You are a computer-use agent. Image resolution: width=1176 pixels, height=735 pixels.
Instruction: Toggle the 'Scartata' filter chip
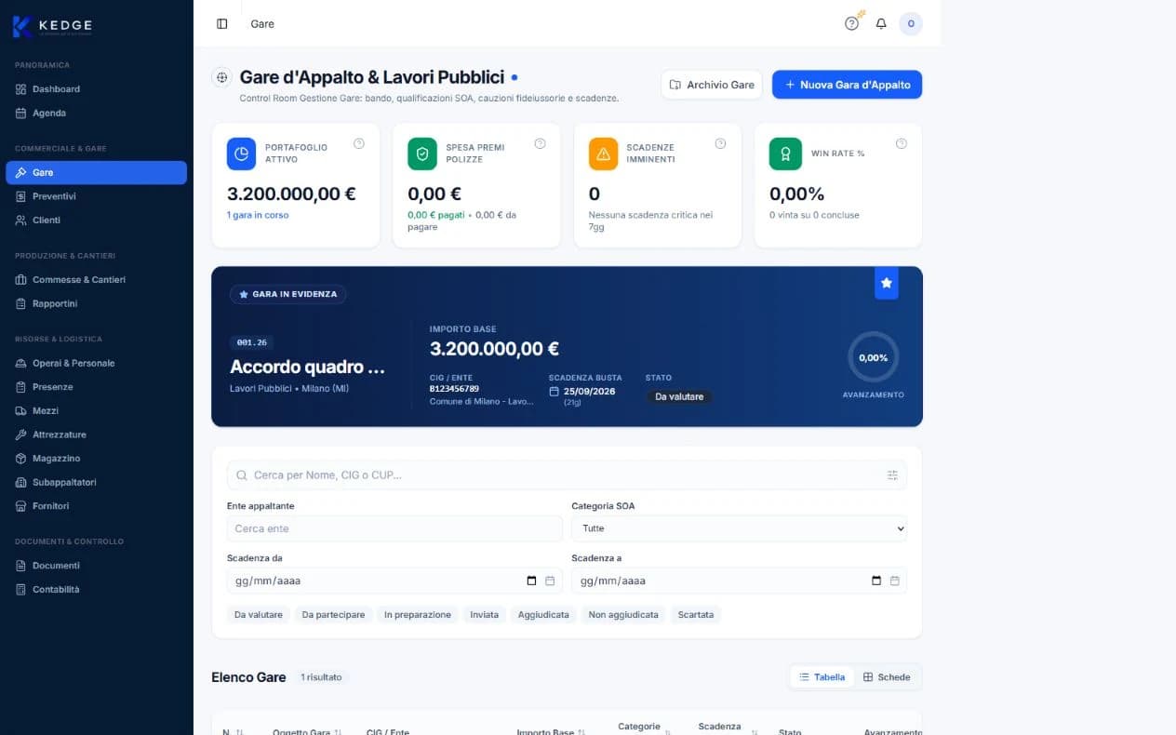coord(696,615)
